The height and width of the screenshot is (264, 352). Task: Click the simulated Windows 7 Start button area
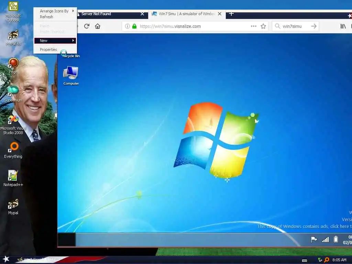click(x=66, y=240)
